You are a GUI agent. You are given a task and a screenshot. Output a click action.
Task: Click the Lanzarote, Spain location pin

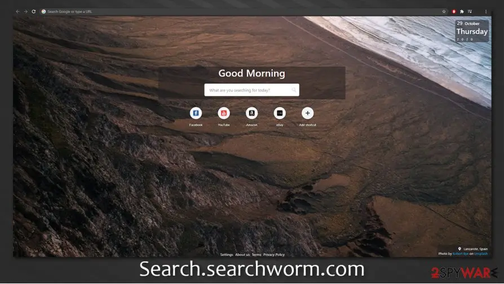[x=459, y=249]
